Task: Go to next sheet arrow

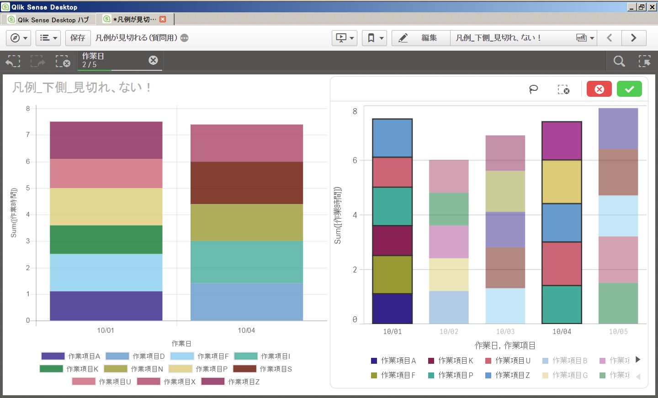Action: click(633, 38)
